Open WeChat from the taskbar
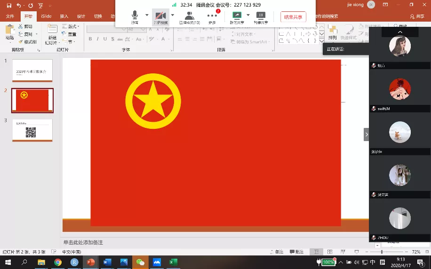 click(140, 262)
